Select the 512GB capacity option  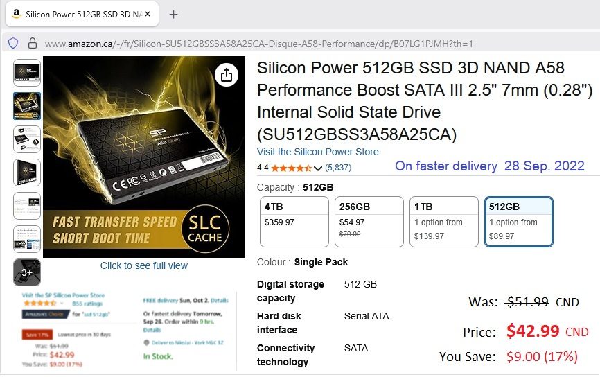pos(519,222)
